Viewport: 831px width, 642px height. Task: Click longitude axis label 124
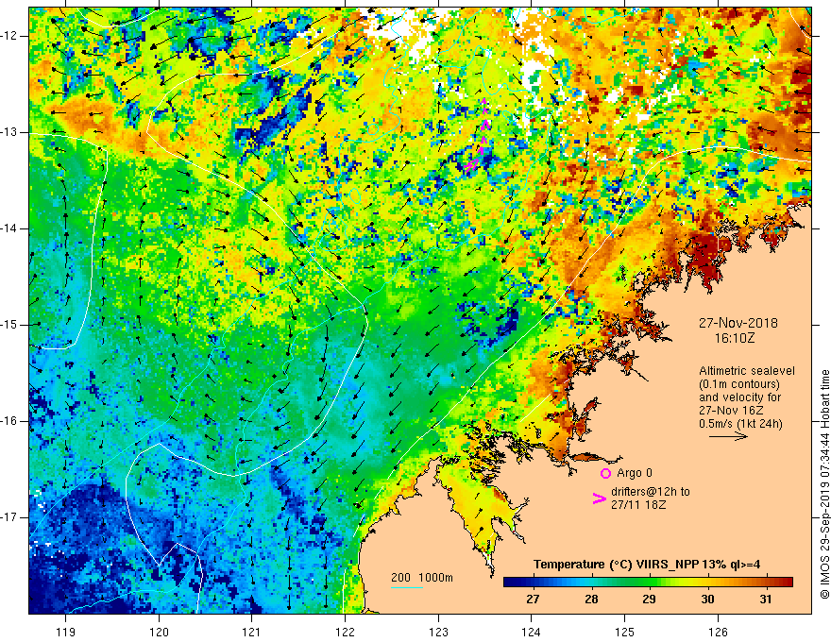tap(531, 632)
